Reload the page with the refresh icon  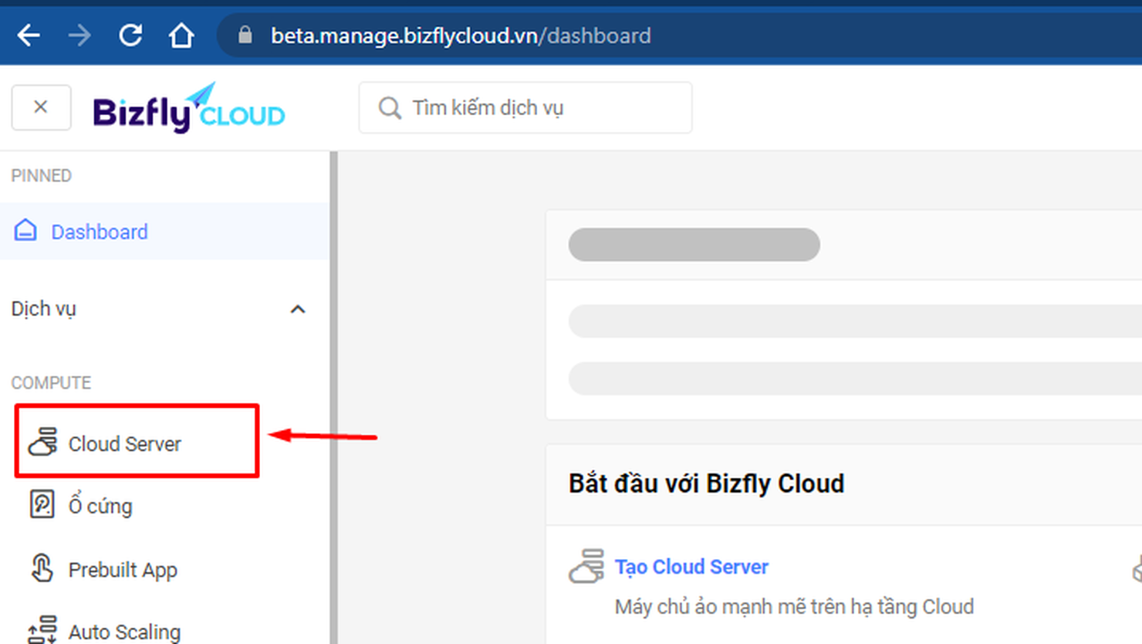pos(130,36)
